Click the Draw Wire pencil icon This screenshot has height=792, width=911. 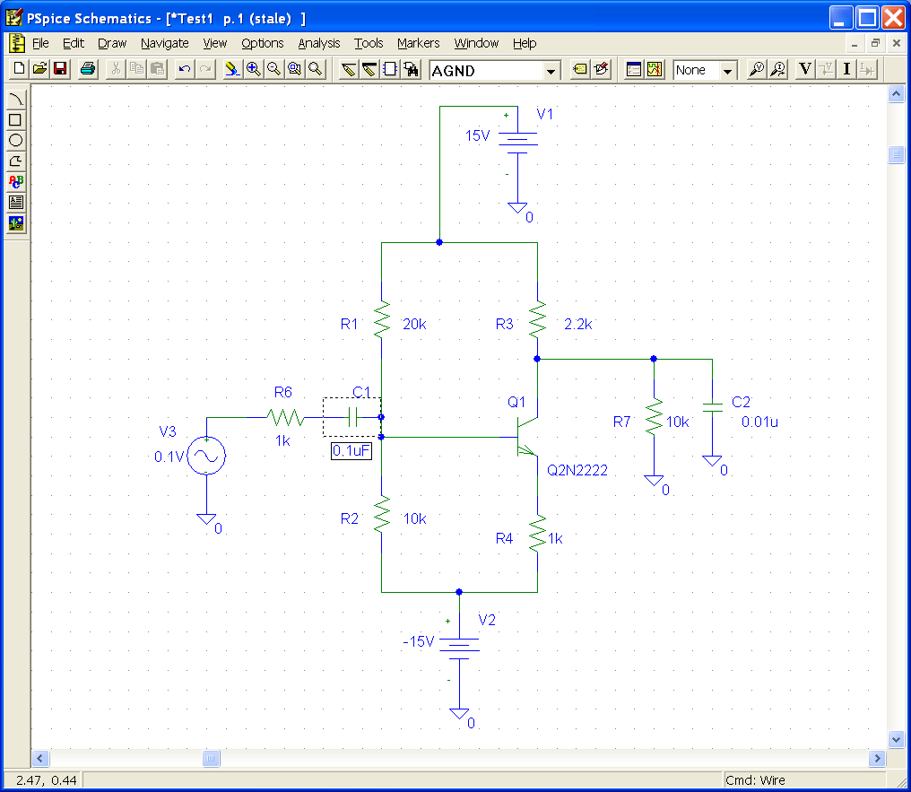[x=348, y=70]
